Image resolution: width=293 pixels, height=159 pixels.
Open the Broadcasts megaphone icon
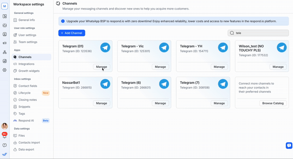click(5, 43)
